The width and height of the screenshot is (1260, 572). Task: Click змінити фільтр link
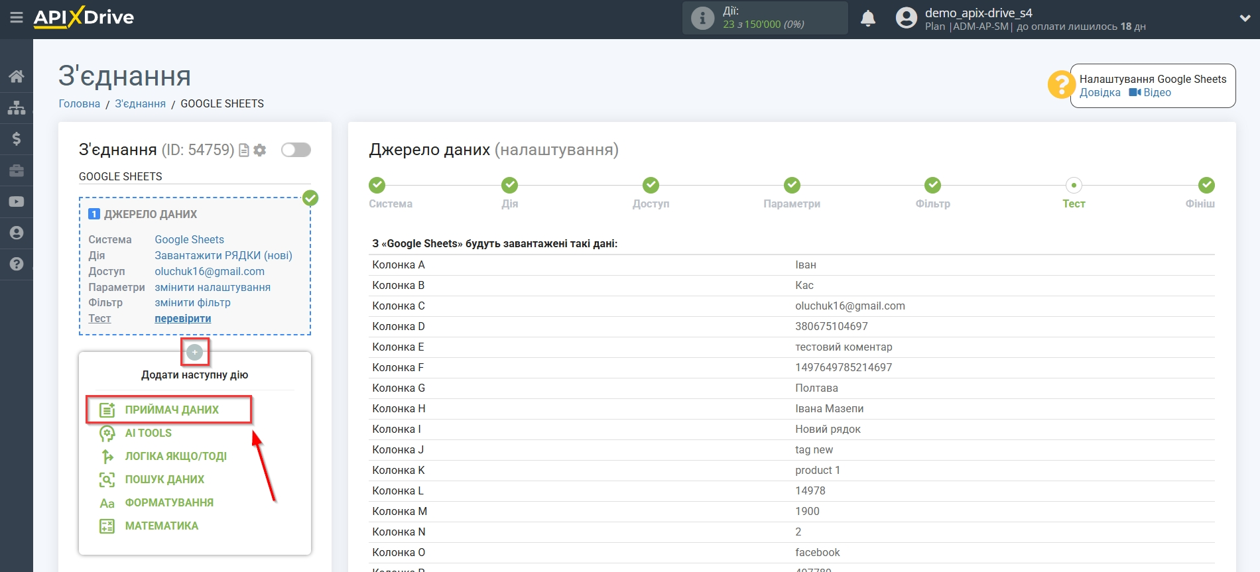192,302
